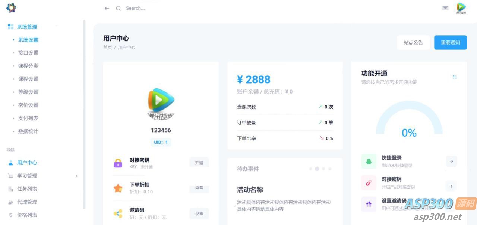This screenshot has width=477, height=225.
Task: Open the user avatar in header
Action: click(461, 8)
